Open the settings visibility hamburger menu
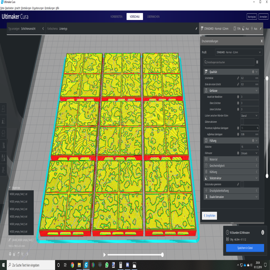The height and width of the screenshot is (270, 270). (x=257, y=62)
